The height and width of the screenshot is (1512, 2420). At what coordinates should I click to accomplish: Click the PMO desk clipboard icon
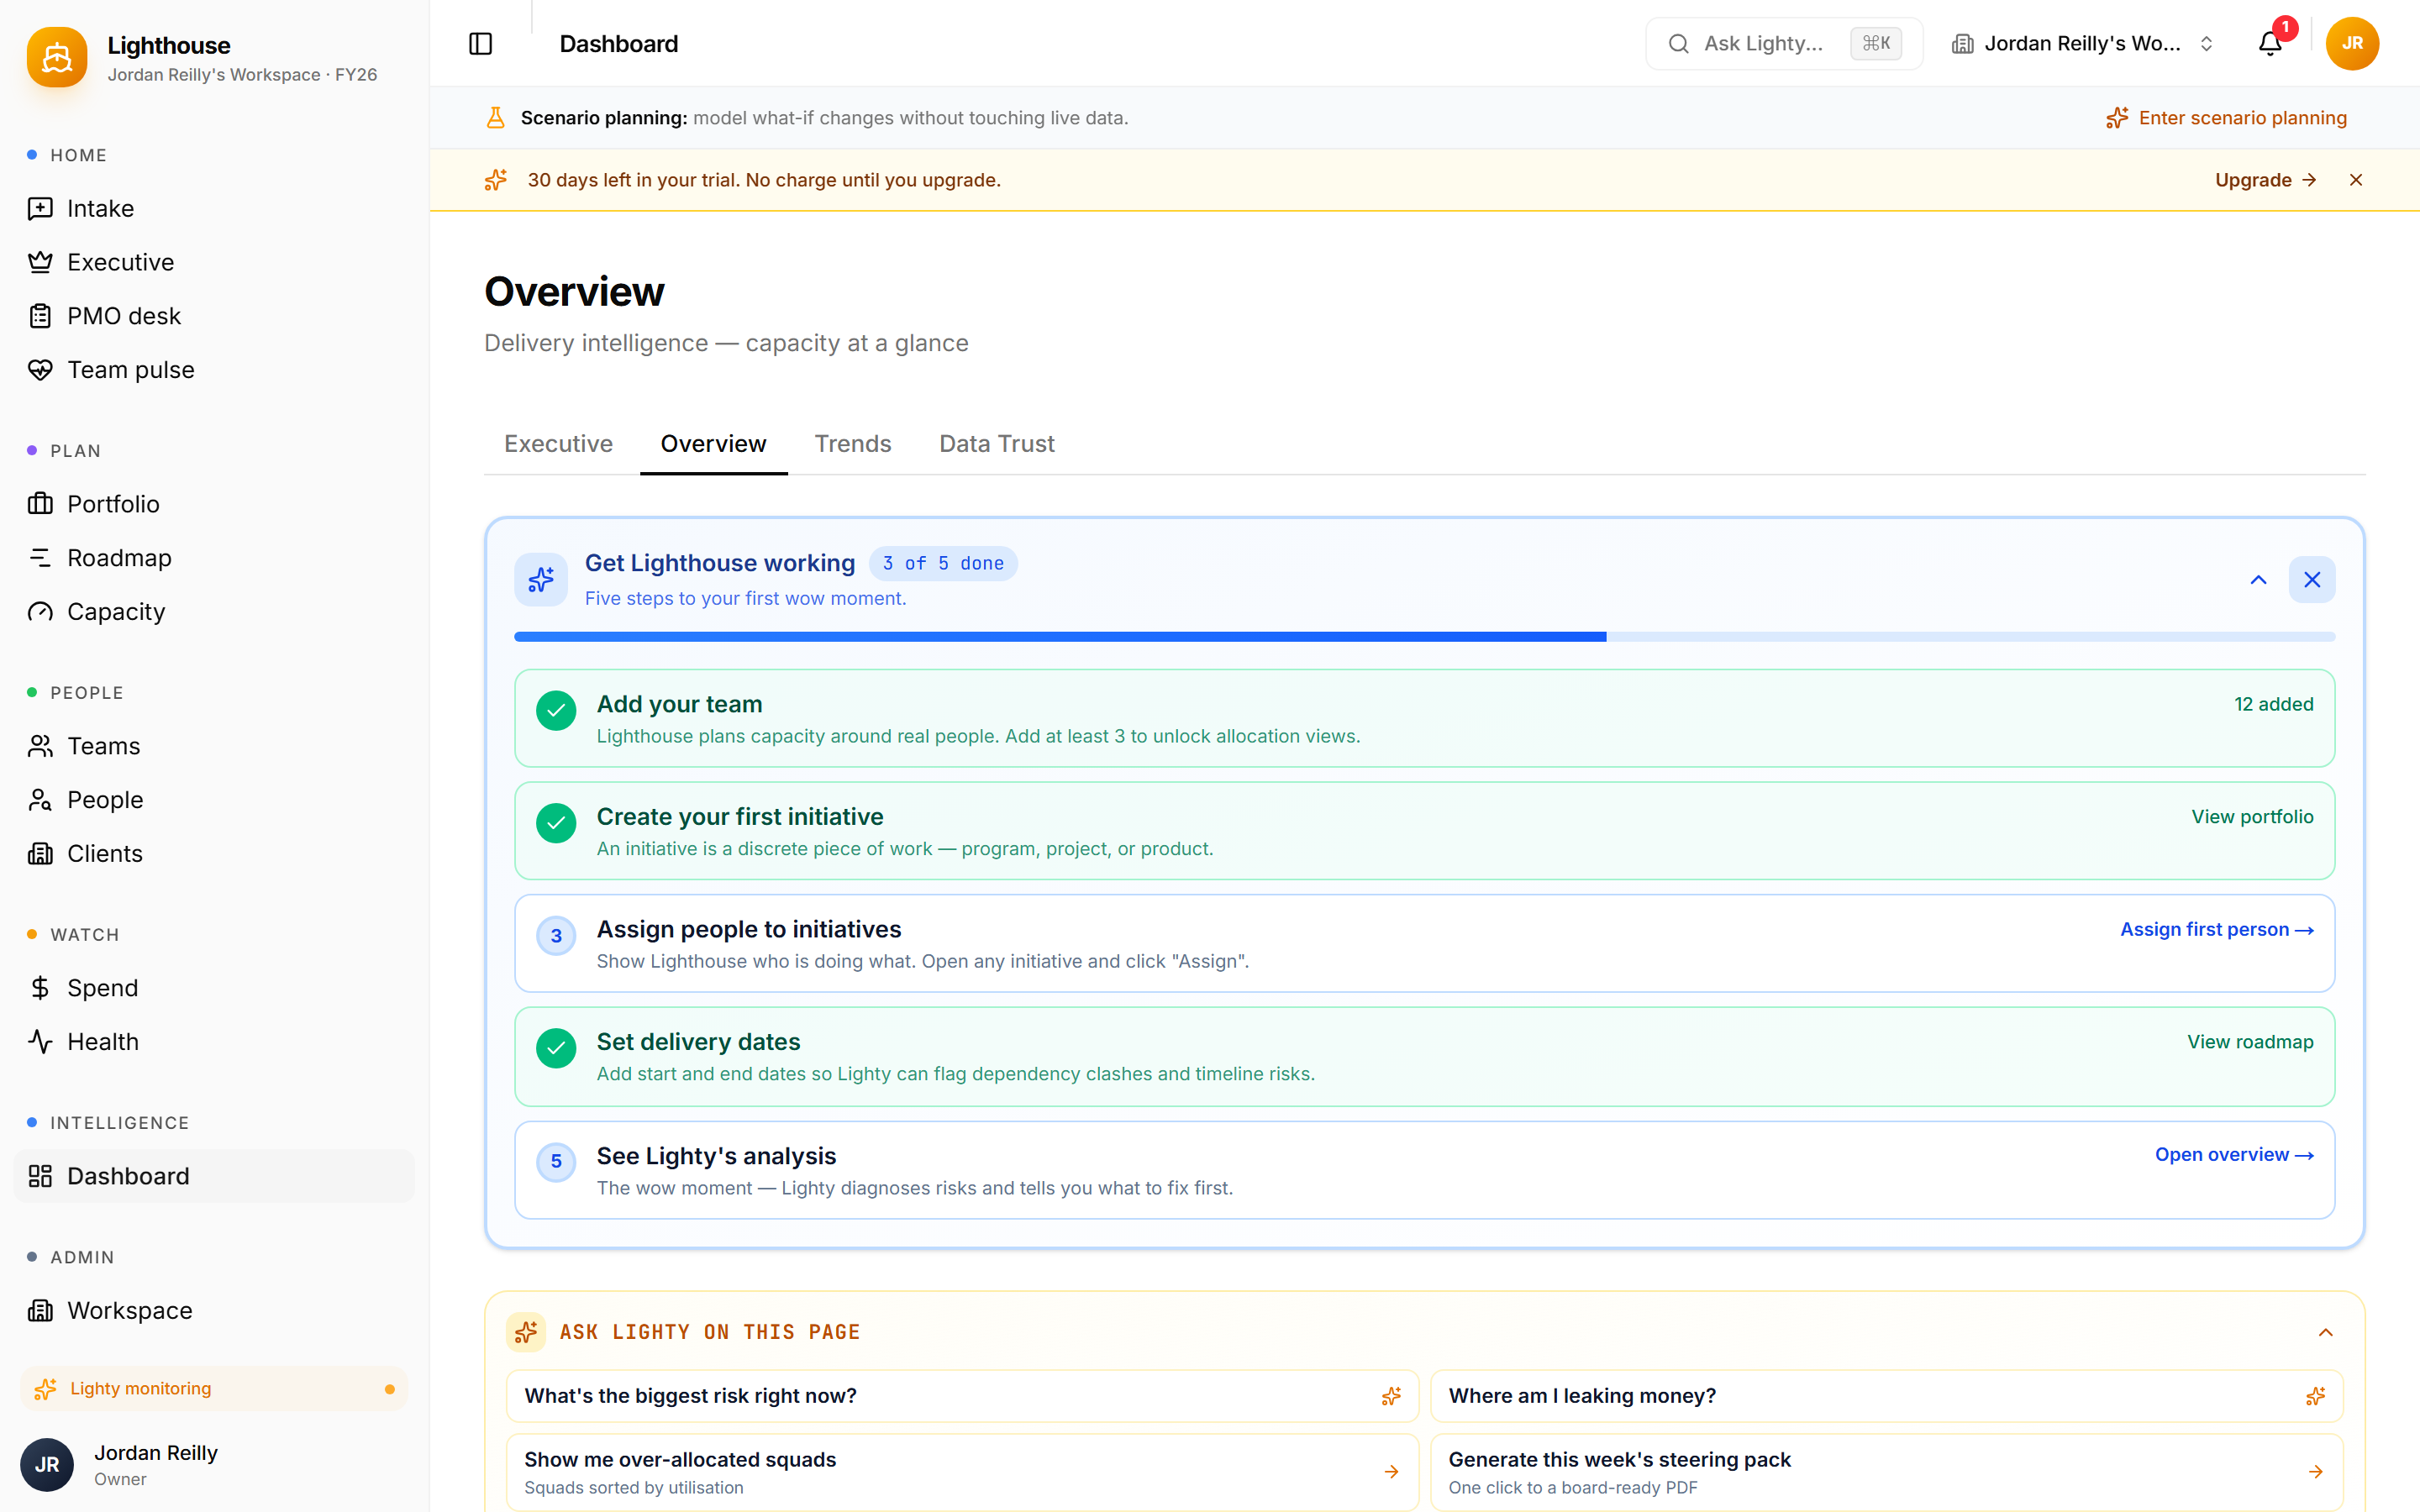pyautogui.click(x=40, y=316)
